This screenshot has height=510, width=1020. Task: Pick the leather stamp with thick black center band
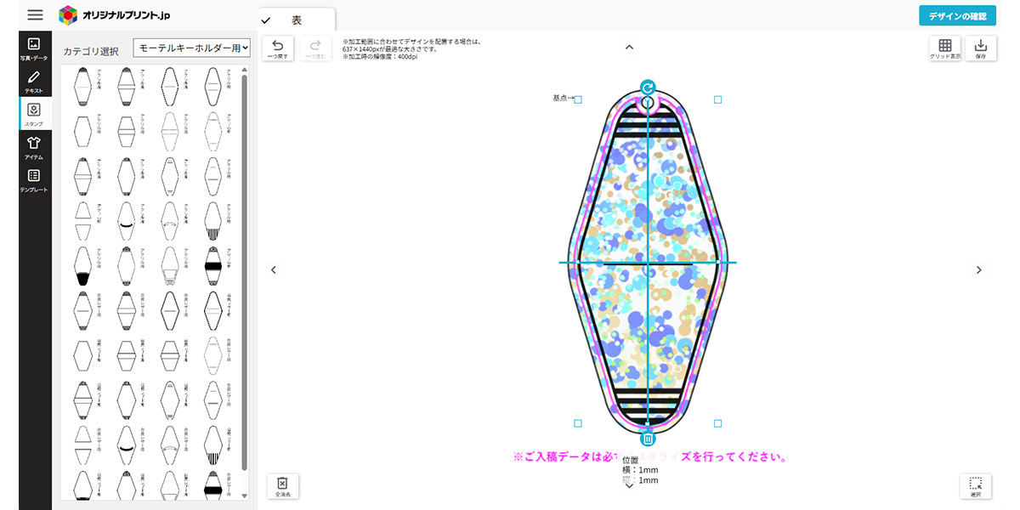213,485
